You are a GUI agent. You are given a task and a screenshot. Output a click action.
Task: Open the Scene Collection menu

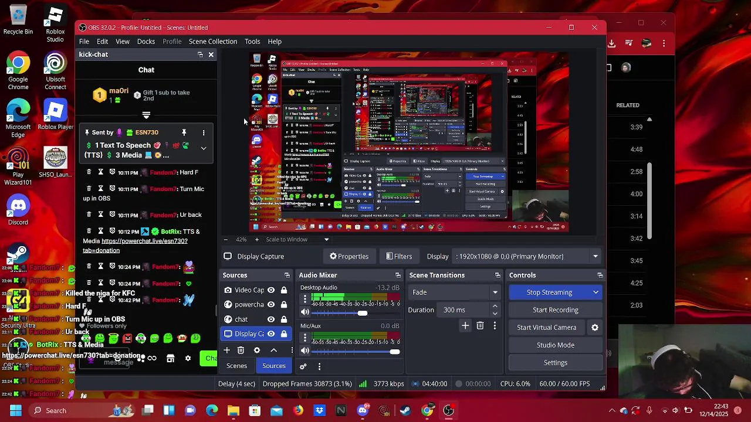(x=212, y=42)
